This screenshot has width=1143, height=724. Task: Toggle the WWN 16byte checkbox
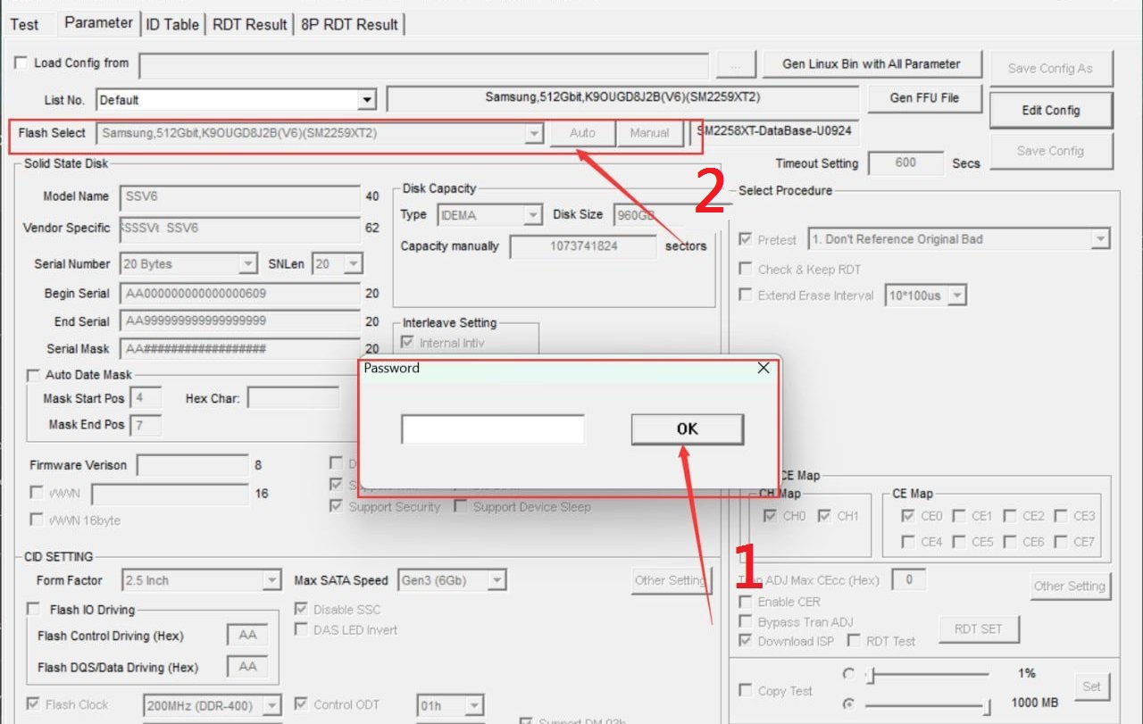pos(36,520)
